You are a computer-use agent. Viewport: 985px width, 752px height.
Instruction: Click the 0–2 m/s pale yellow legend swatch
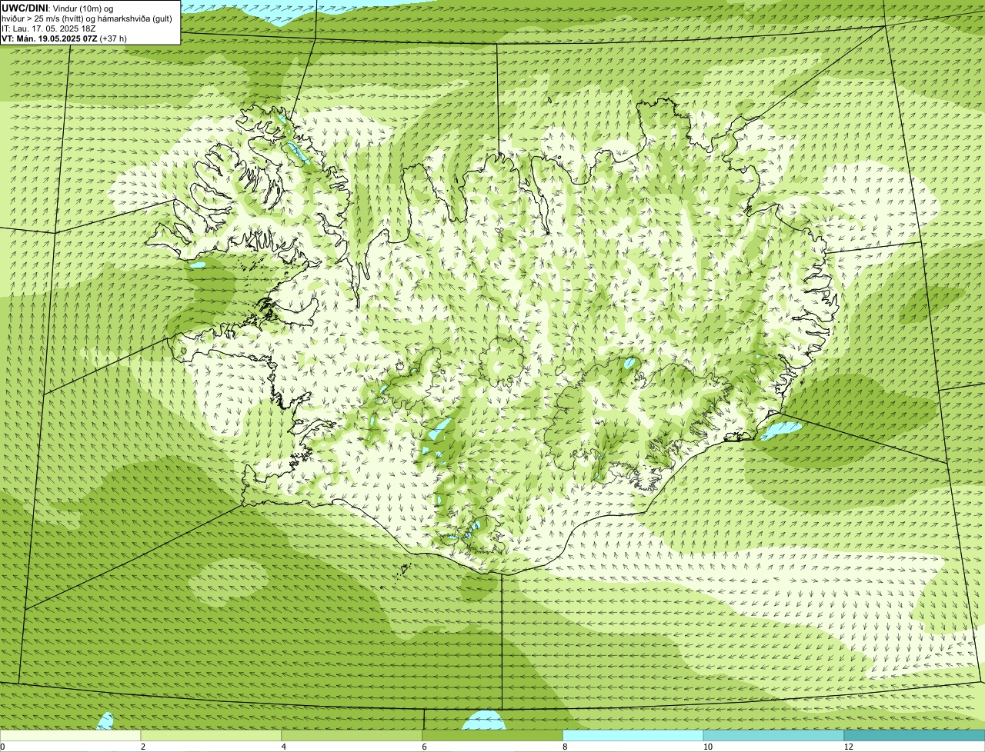[71, 736]
